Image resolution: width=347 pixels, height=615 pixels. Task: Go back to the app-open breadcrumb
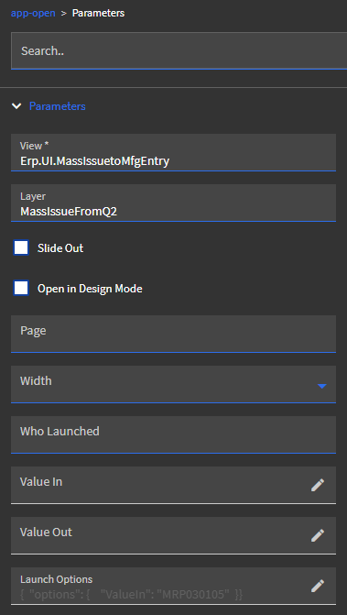[33, 13]
